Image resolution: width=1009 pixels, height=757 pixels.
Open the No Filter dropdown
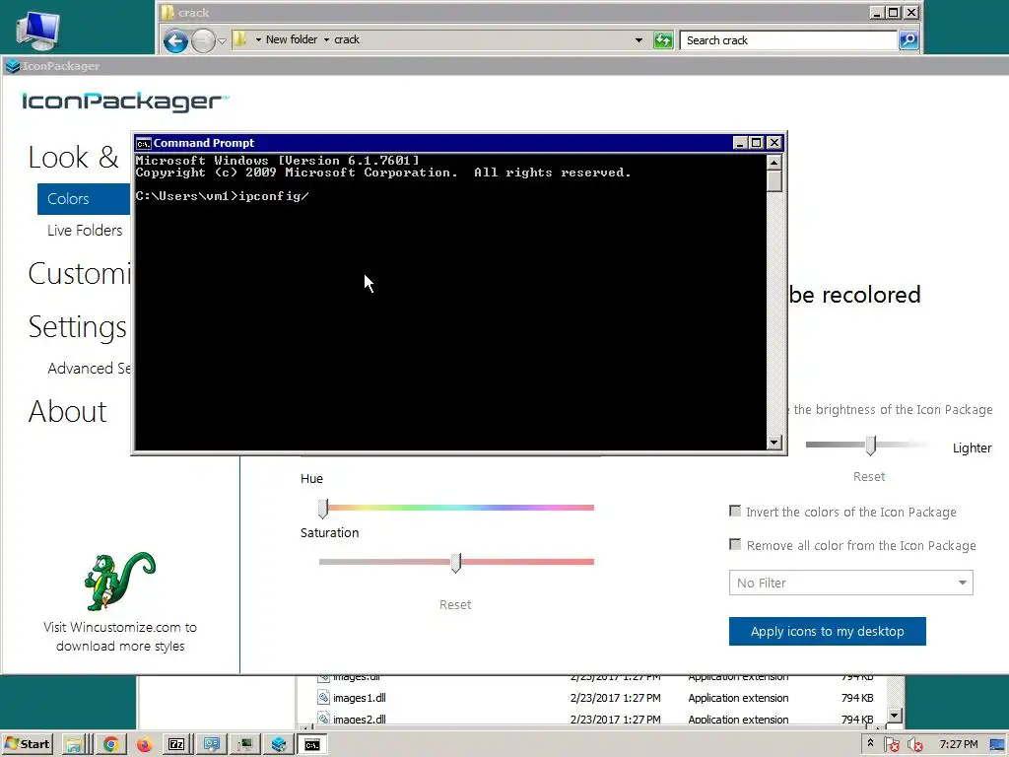pos(850,583)
